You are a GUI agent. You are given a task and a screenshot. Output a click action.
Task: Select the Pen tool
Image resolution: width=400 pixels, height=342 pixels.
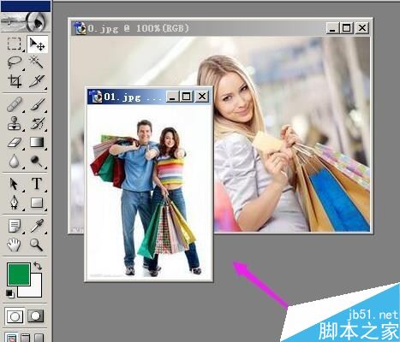[x=14, y=203]
